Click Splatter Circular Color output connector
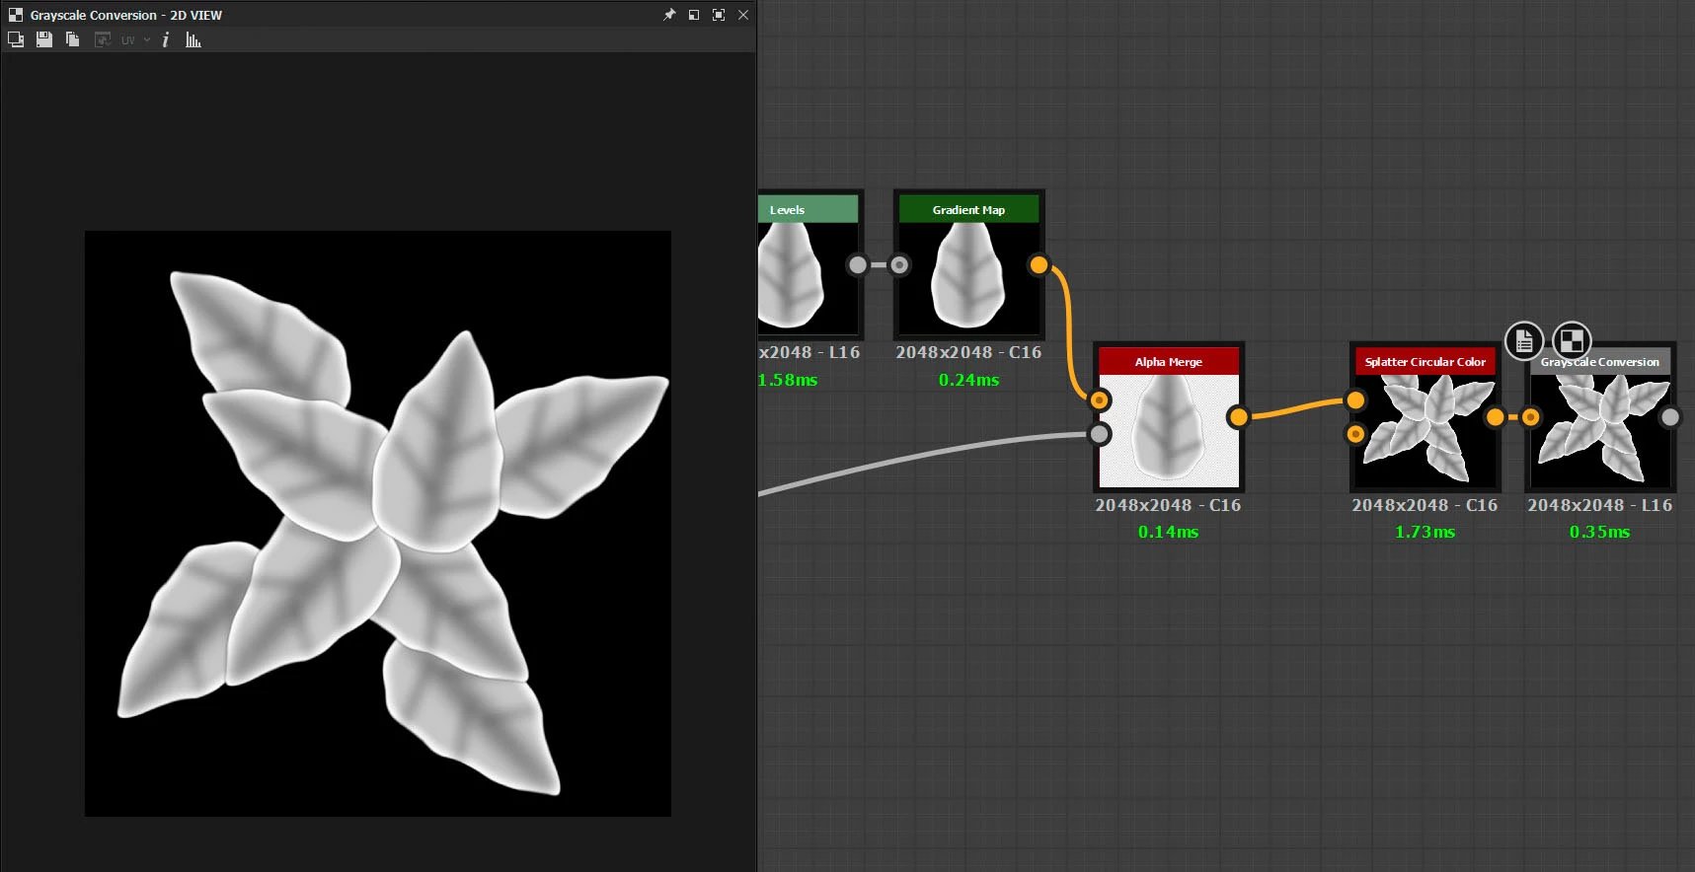 pyautogui.click(x=1495, y=417)
